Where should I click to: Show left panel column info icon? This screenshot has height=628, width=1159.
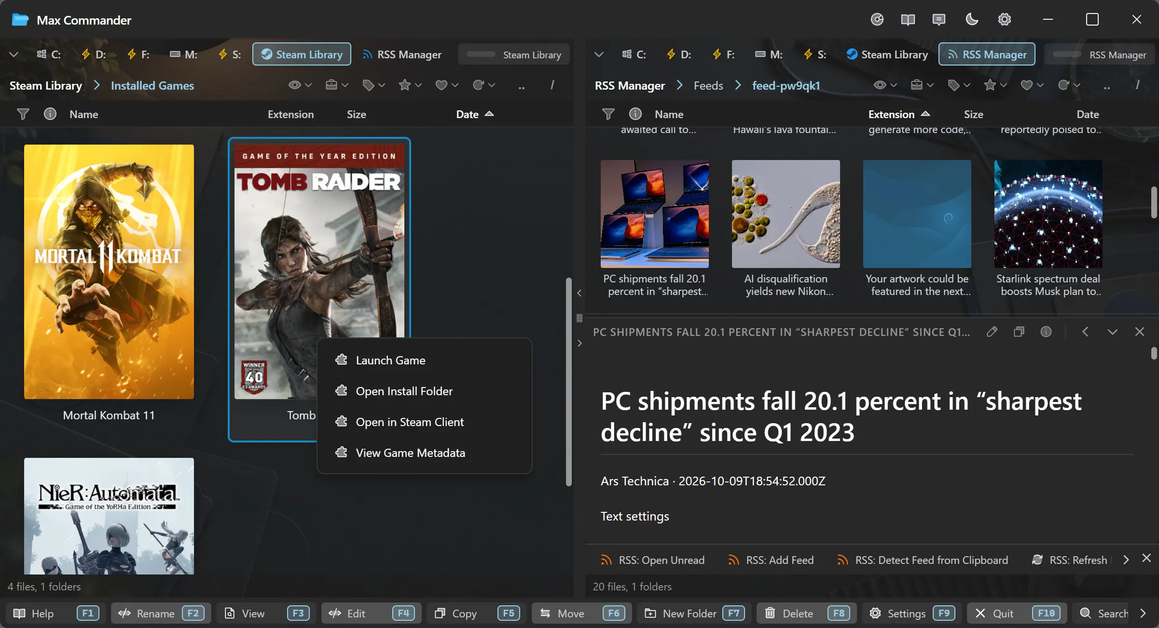coord(50,114)
